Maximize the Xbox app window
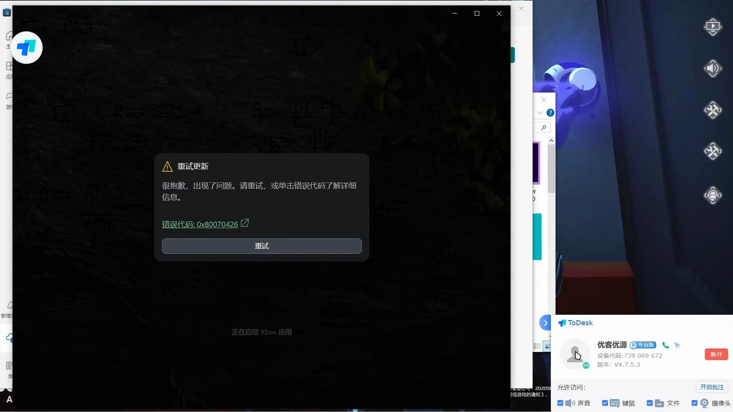 [x=477, y=14]
